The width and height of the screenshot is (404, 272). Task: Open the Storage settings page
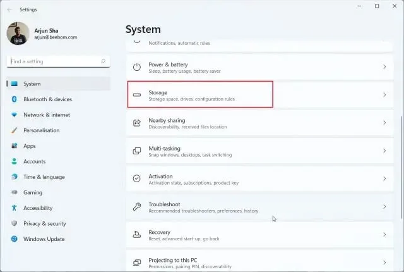[259, 95]
